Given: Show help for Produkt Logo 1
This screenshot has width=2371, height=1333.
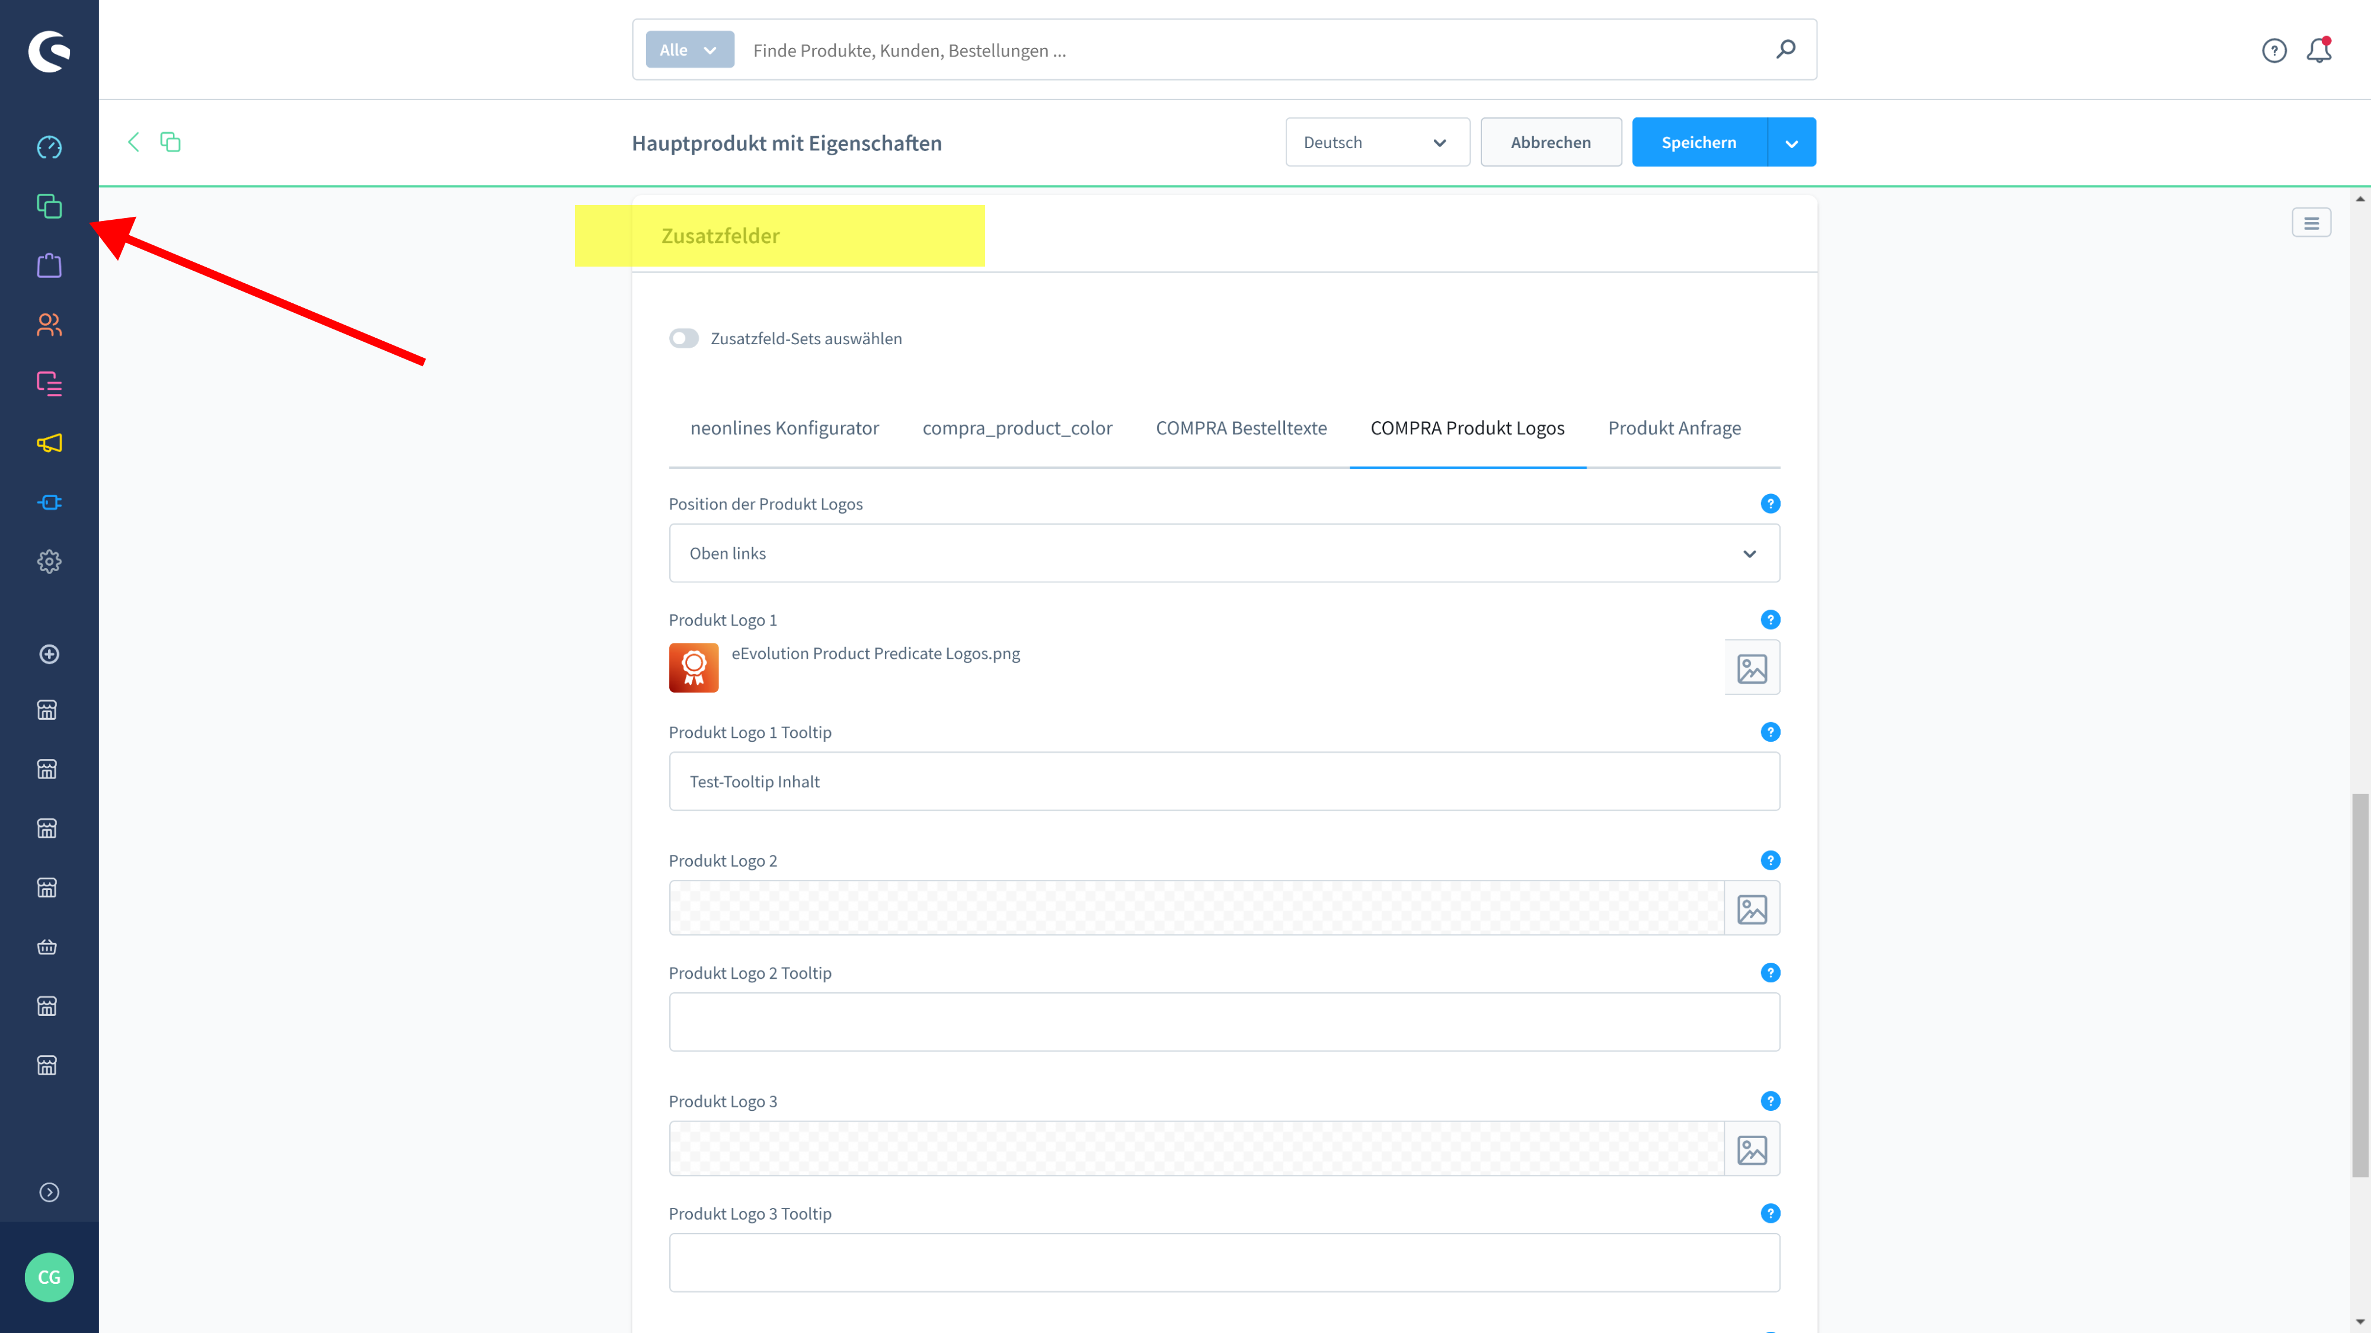Looking at the screenshot, I should pos(1770,619).
